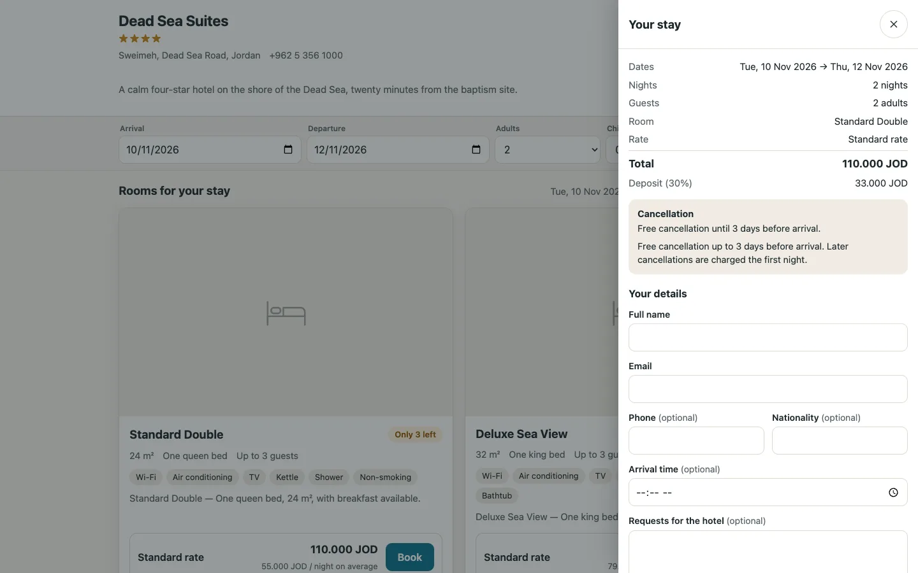Image resolution: width=918 pixels, height=573 pixels.
Task: Close the Your stay panel
Action: pos(893,24)
